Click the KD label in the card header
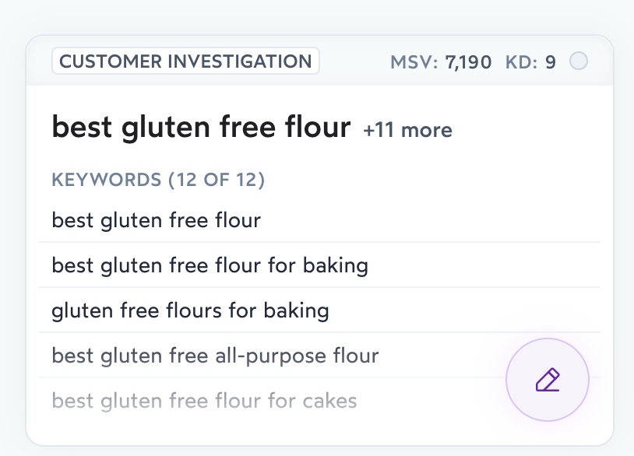The image size is (634, 456). point(521,62)
